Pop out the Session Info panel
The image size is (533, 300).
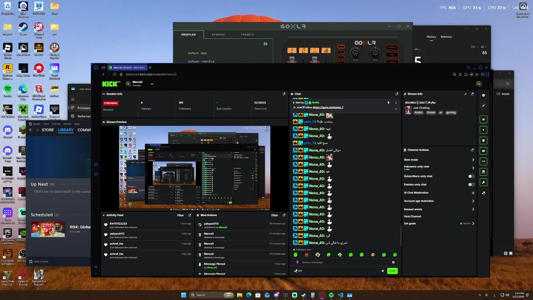284,94
